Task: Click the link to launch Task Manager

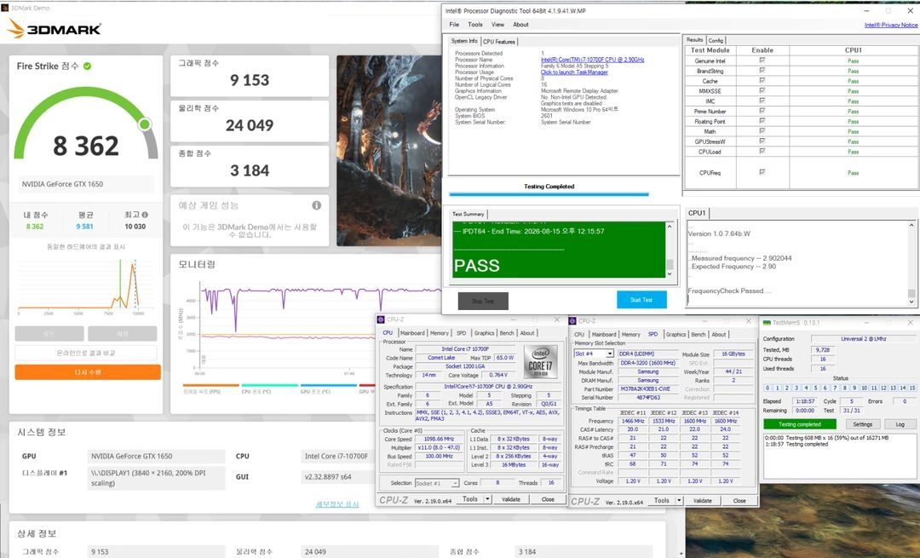Action: click(x=574, y=72)
